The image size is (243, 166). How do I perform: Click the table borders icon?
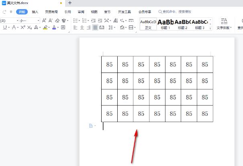coord(131,28)
